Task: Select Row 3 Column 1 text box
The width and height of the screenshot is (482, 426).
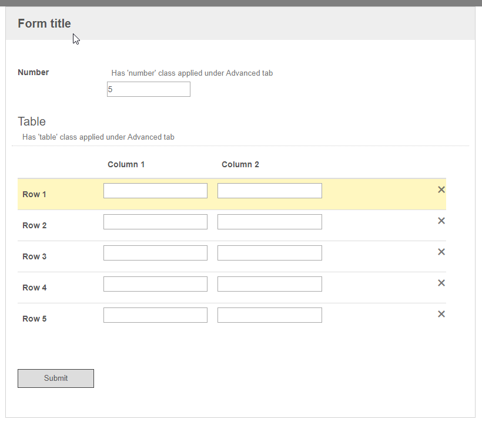Action: click(x=155, y=253)
